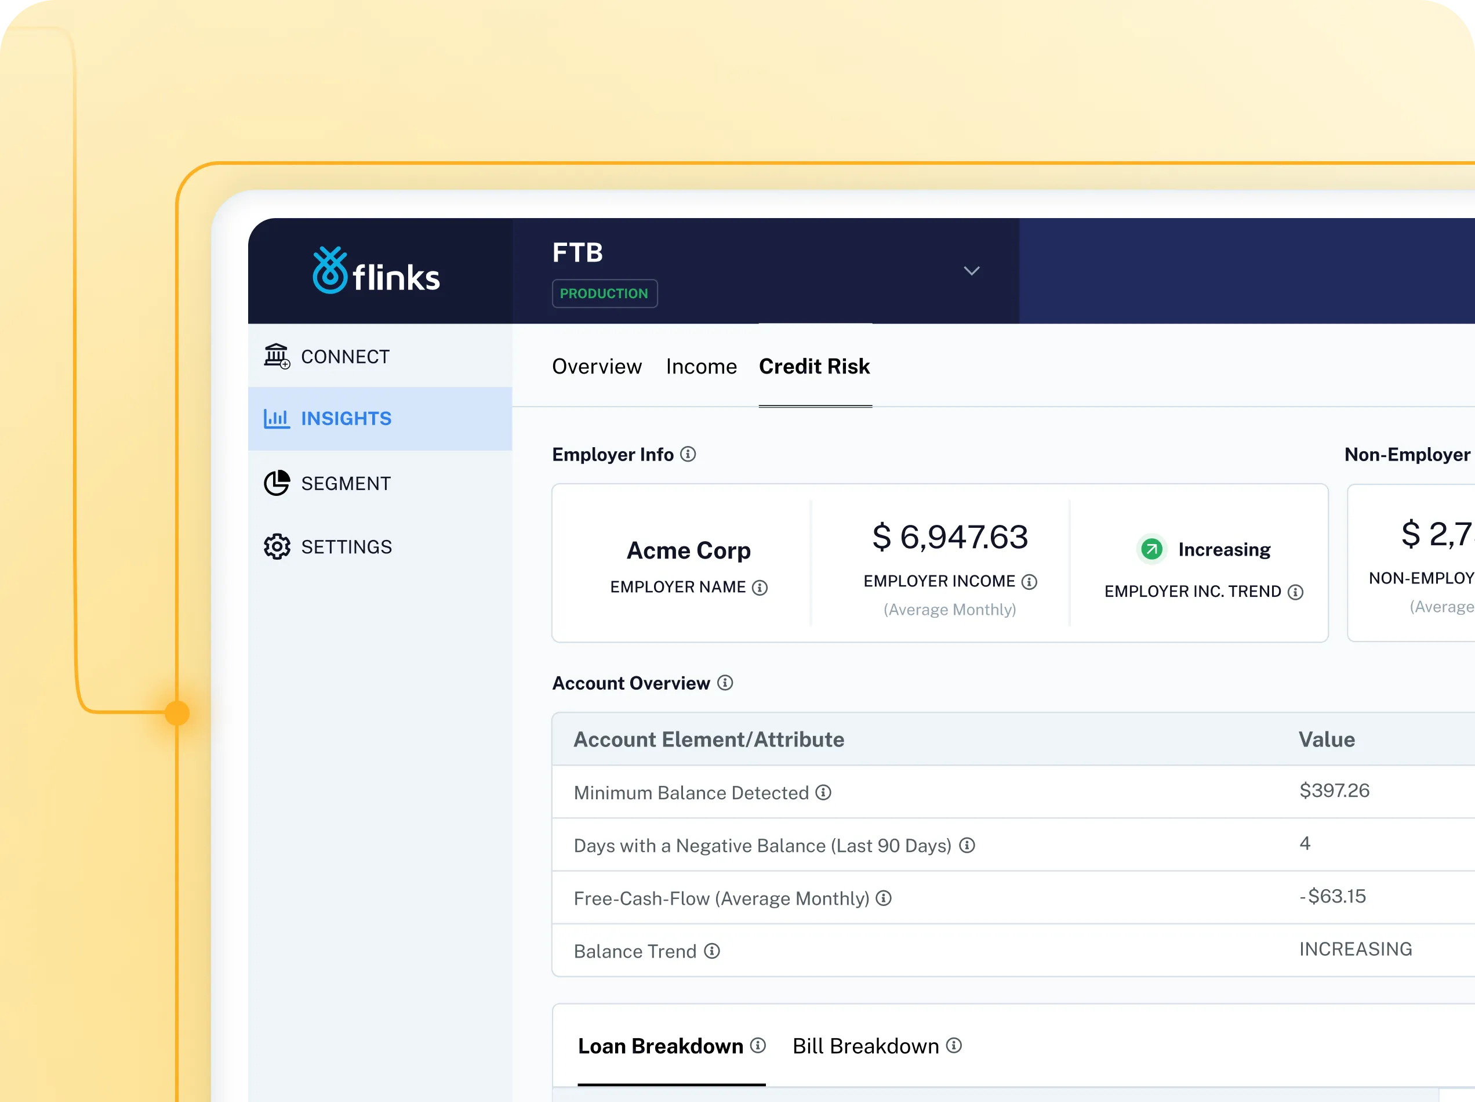Switch to the Overview tab
Viewport: 1475px width, 1102px height.
click(596, 366)
